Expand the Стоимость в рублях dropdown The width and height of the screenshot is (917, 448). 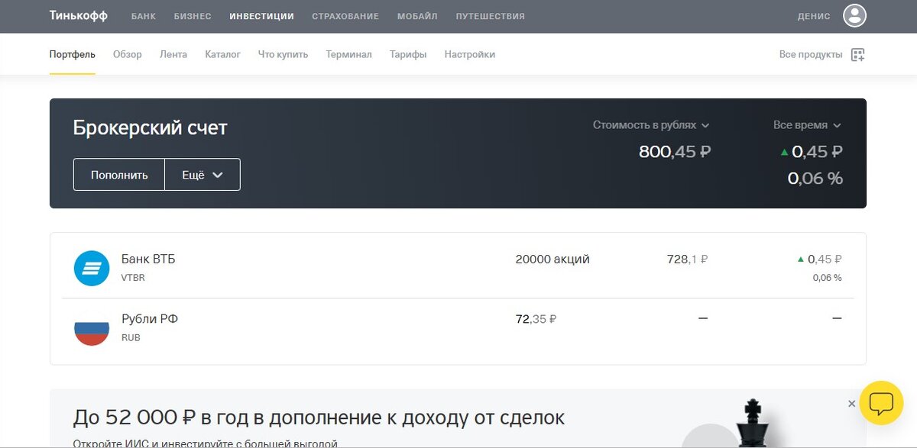point(651,125)
